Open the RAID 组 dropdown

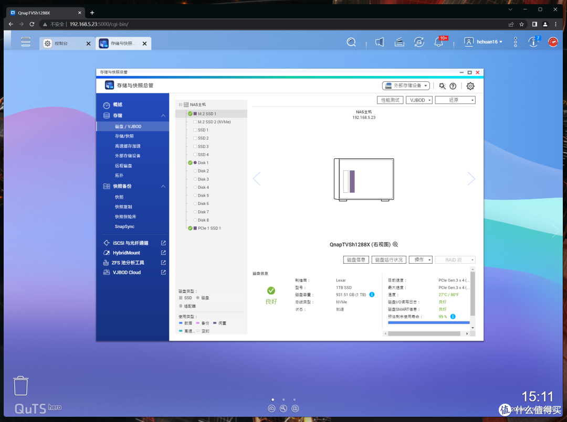click(x=455, y=259)
